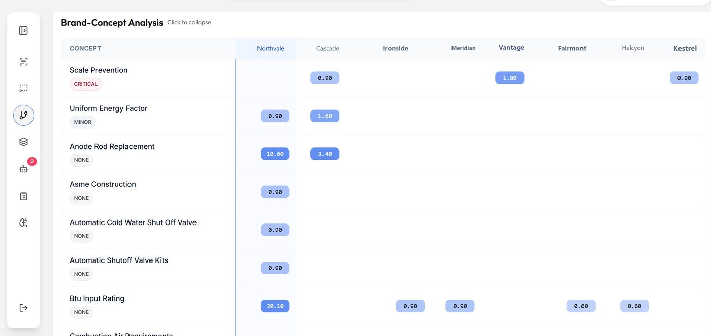711x336 pixels.
Task: Select the Meridian column header
Action: click(463, 48)
